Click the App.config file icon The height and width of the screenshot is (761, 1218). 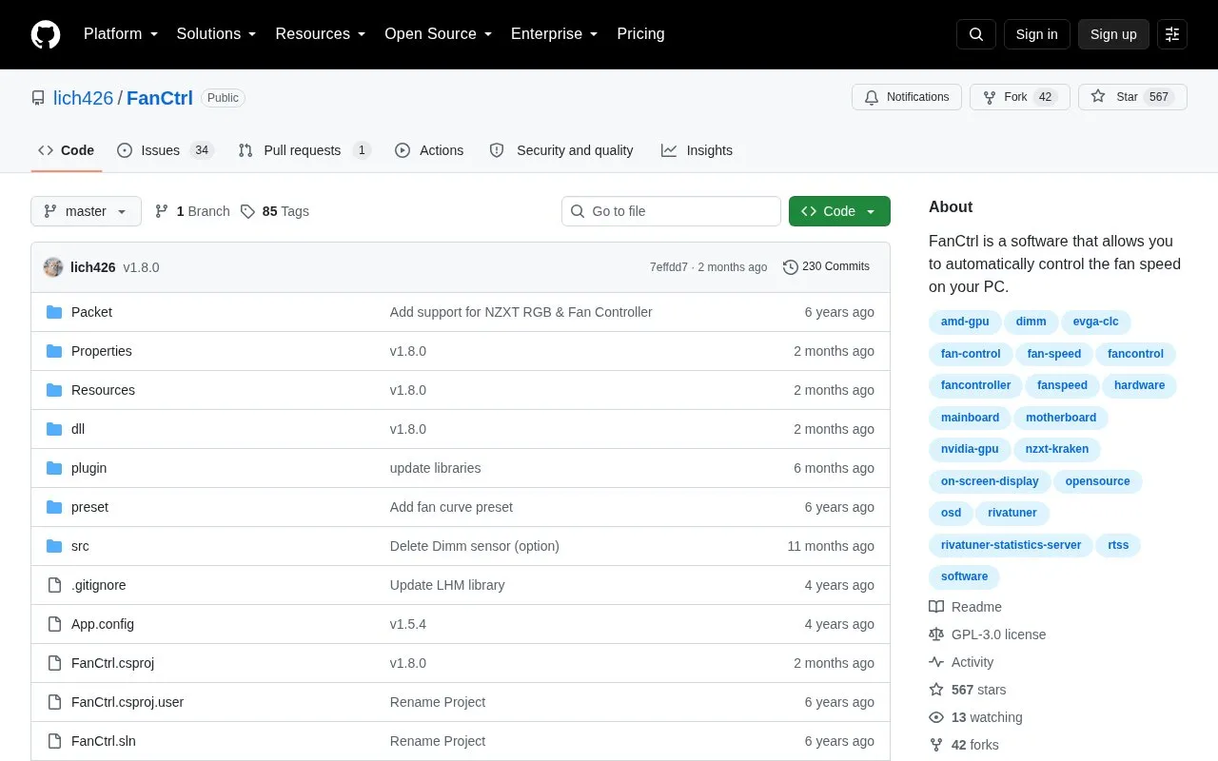pyautogui.click(x=54, y=624)
